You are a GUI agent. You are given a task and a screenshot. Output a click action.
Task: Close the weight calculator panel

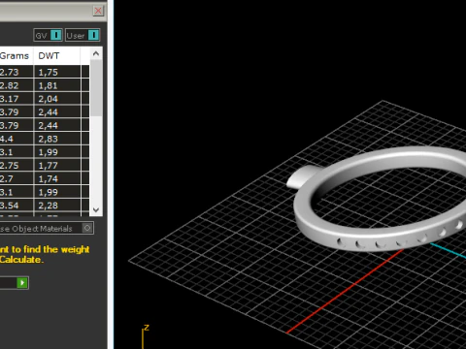tap(98, 11)
